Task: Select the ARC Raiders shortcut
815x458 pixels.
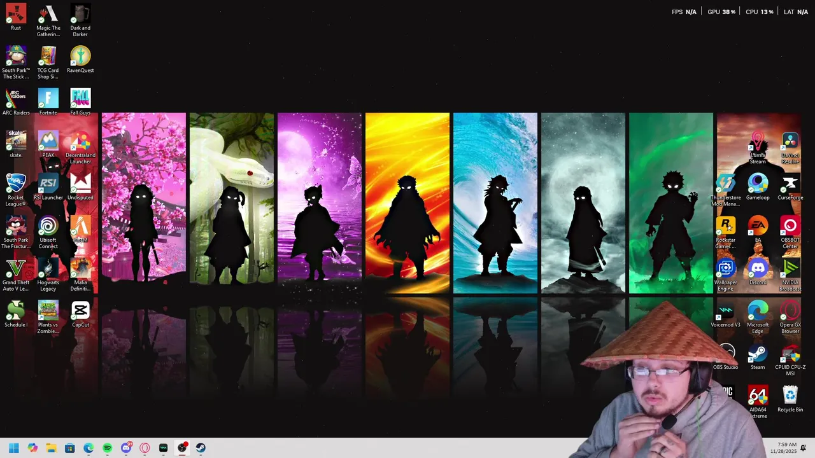Action: click(x=16, y=102)
